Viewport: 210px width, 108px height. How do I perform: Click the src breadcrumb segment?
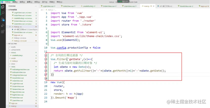[x=42, y=10]
